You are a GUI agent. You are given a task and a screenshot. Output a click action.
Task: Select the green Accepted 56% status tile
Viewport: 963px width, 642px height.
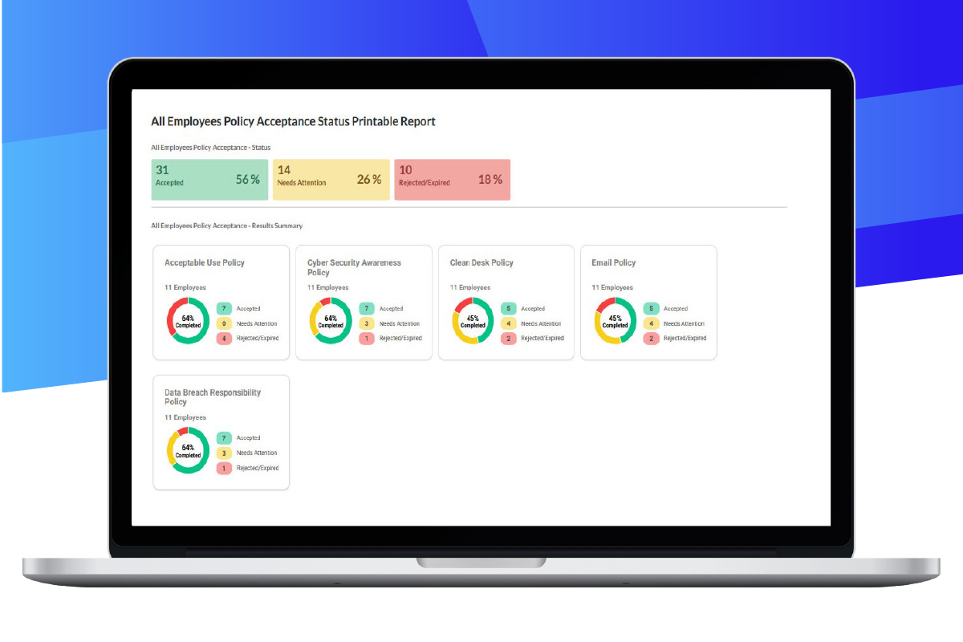pos(209,180)
